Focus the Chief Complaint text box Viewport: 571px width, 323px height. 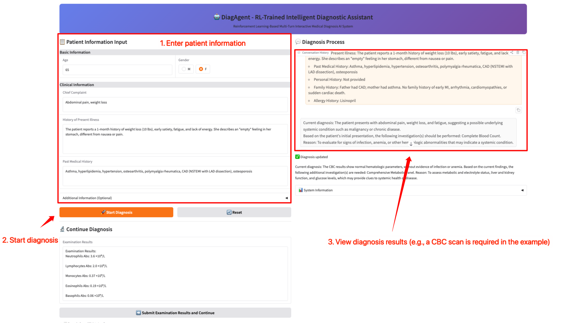tap(175, 105)
